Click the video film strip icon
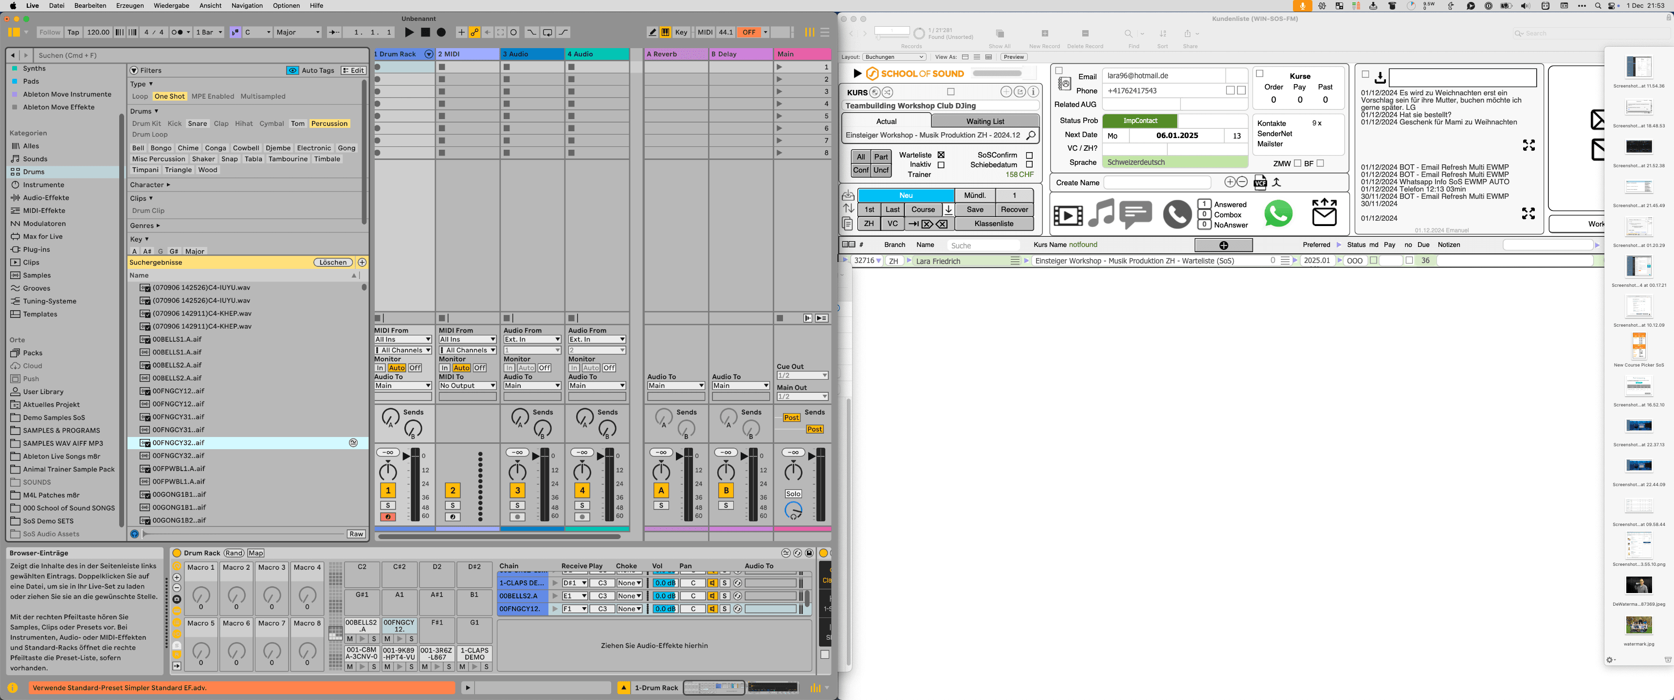The image size is (1674, 700). click(x=1068, y=215)
